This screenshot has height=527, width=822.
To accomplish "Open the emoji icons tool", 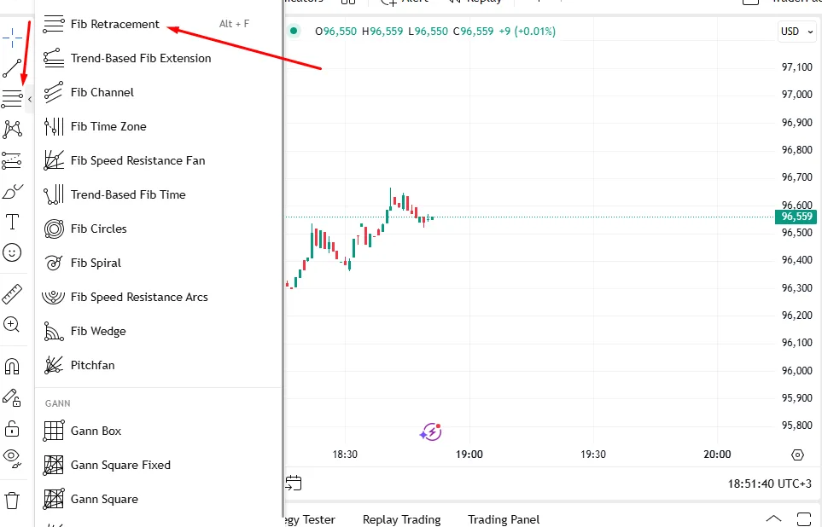I will point(12,252).
